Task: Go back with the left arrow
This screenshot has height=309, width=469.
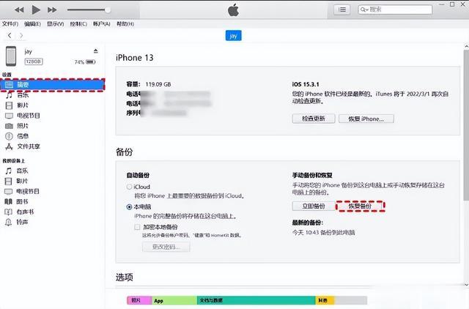Action: [10, 36]
